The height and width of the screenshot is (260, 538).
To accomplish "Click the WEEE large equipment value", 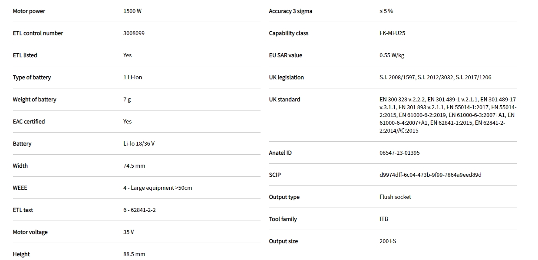I will click(158, 188).
